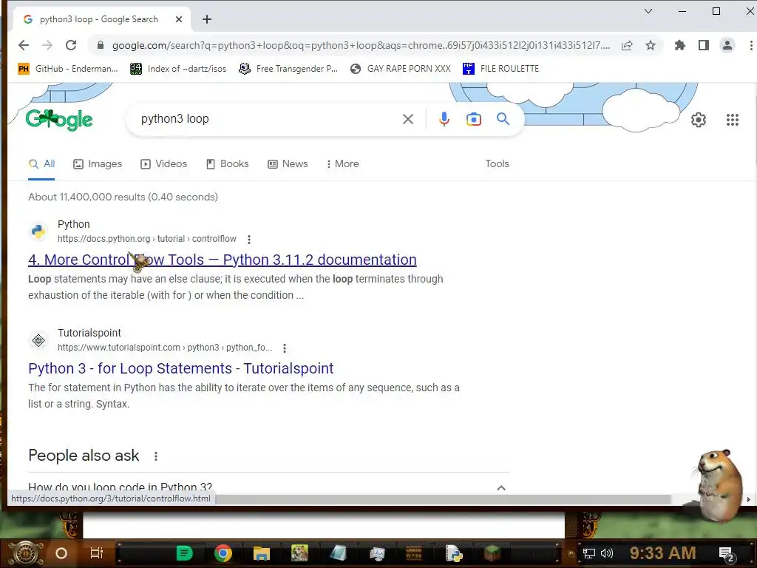Expand the More search filters

(x=342, y=163)
